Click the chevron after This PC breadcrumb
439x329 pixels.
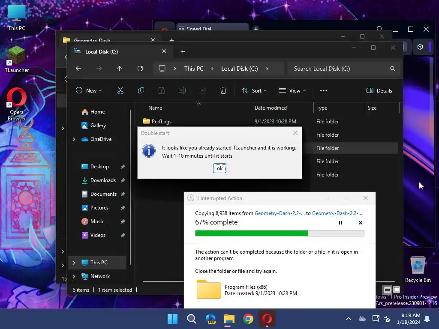tap(212, 69)
